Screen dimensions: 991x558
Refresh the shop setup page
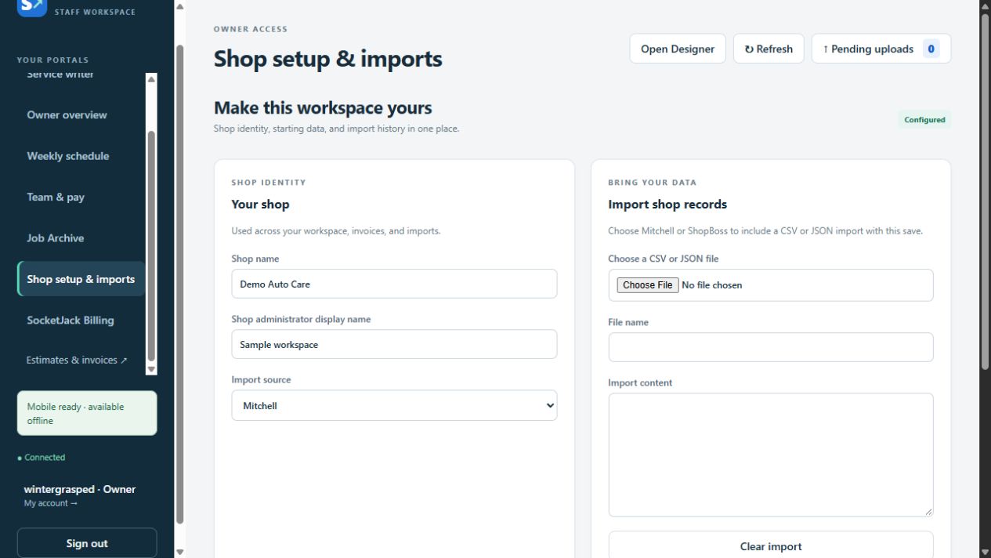click(x=769, y=49)
